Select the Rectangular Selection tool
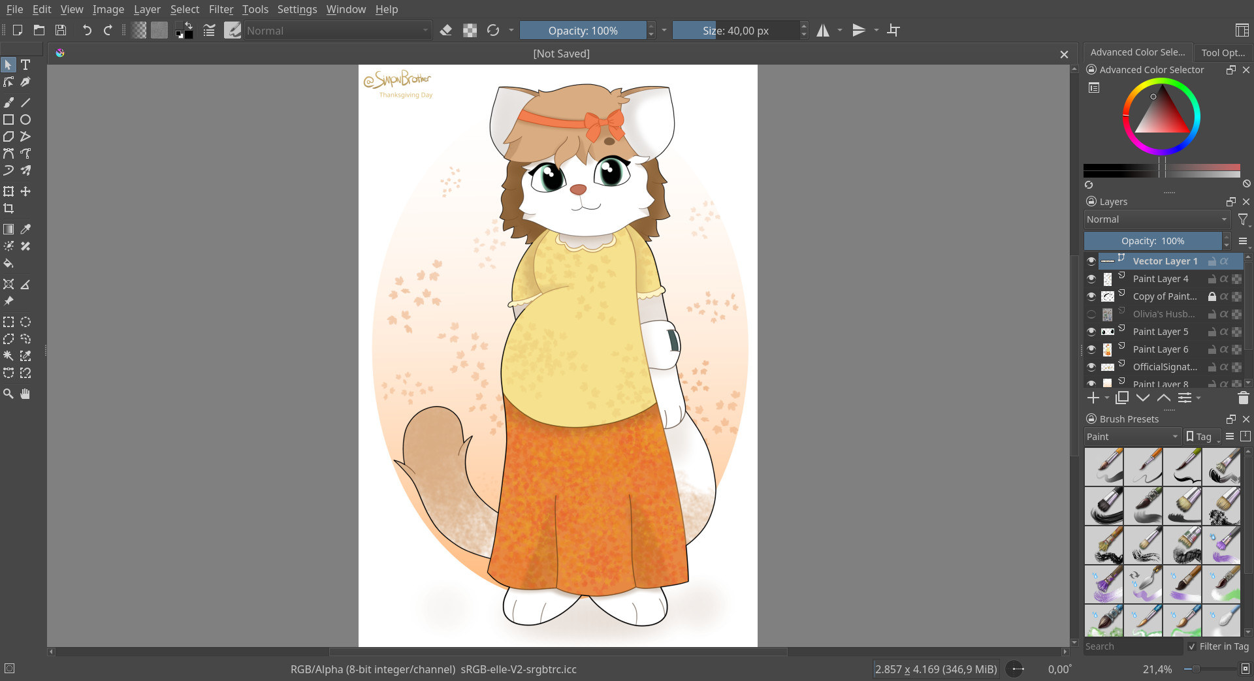The image size is (1254, 681). click(x=8, y=322)
